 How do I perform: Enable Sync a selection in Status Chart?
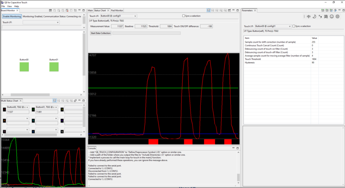183,16
